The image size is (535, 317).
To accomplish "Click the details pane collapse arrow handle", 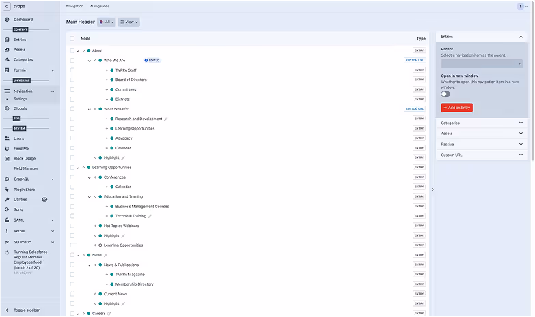I will [433, 190].
